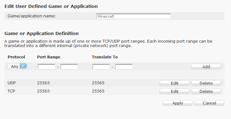Edit the TCP 25565 rule
Viewport: 231px width, 119px height.
tap(175, 91)
